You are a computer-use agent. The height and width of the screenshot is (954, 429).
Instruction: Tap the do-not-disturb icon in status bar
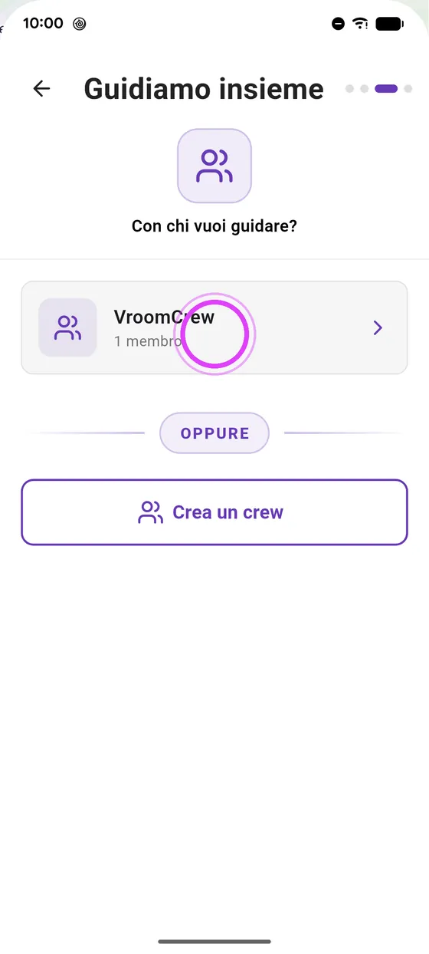pos(338,24)
